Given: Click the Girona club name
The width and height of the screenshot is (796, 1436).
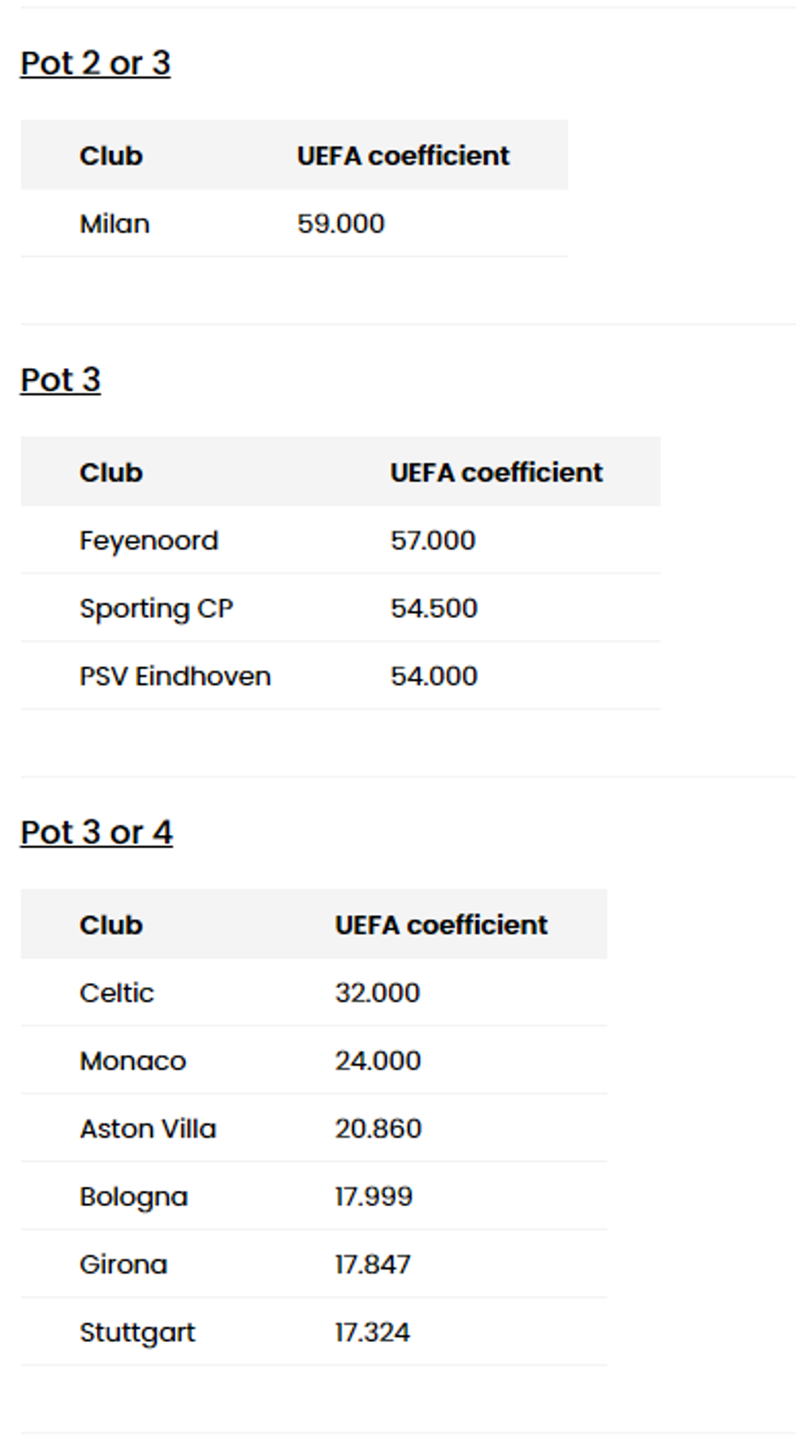Looking at the screenshot, I should [123, 1264].
